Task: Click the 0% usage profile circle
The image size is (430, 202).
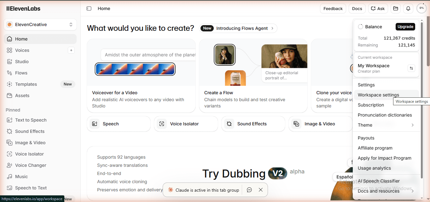Action: (x=421, y=8)
